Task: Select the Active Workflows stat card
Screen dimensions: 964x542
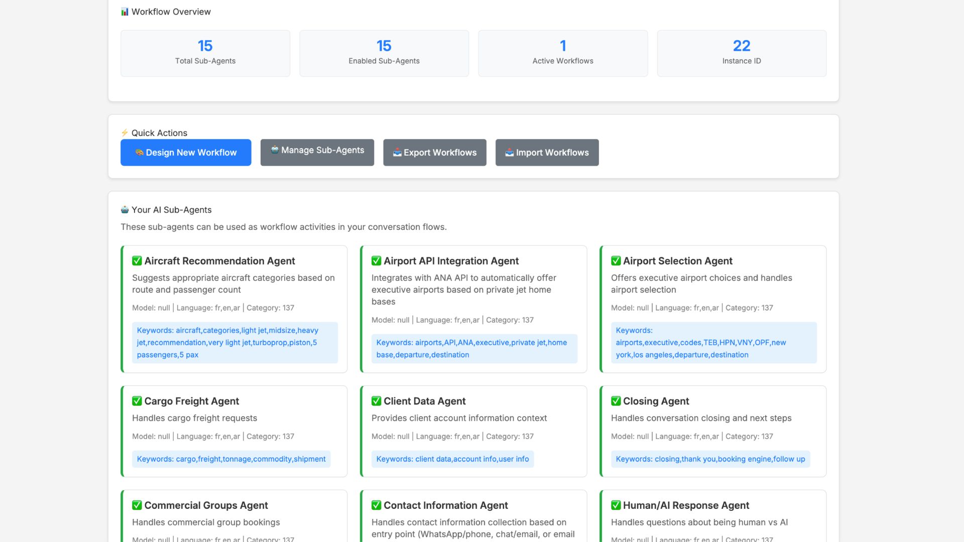Action: [562, 53]
